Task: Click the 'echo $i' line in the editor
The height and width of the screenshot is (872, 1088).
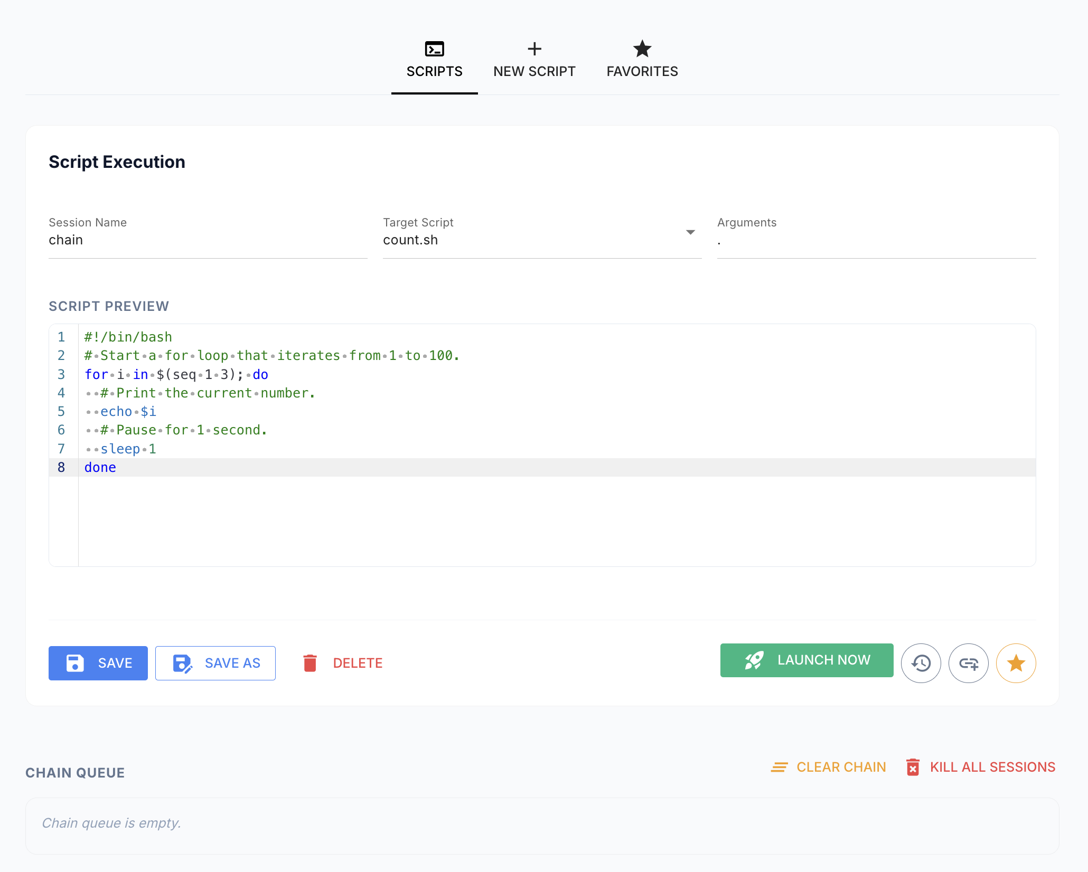Action: click(128, 412)
